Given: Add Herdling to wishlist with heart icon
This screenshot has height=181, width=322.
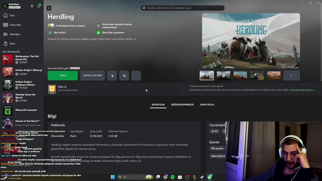Looking at the screenshot, I should pos(112,75).
